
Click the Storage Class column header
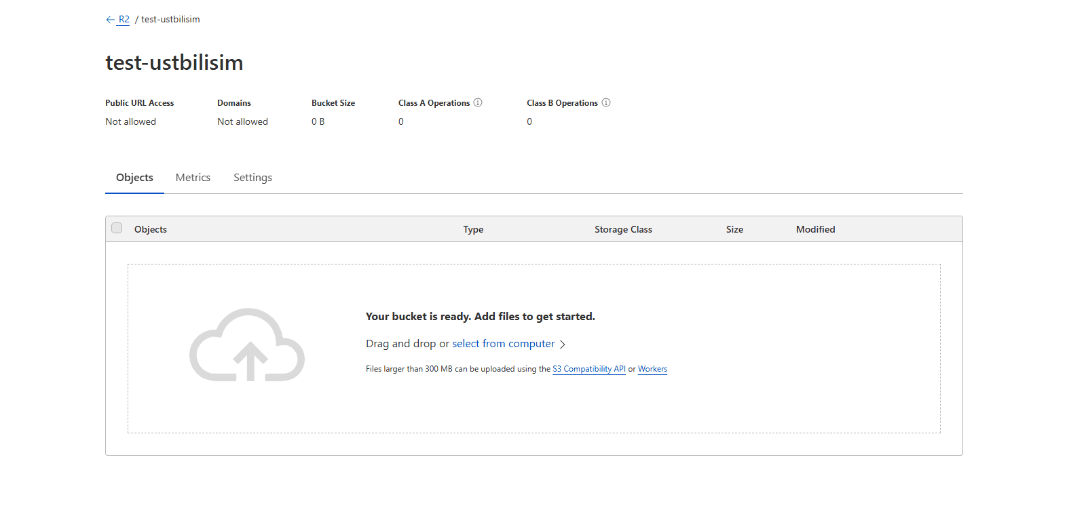[623, 229]
